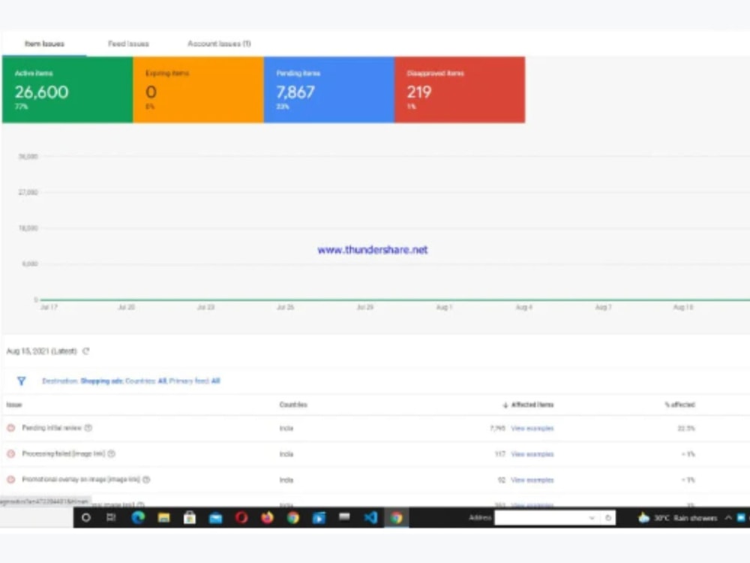The image size is (750, 563).
Task: Click the blue filter funnel icon
Action: pos(21,381)
